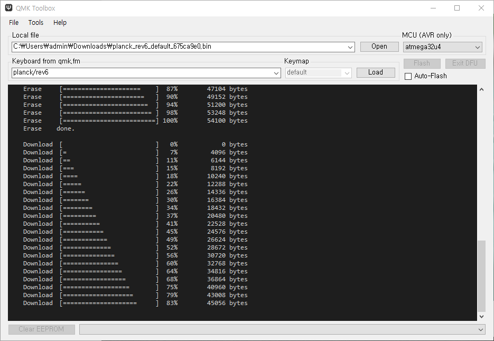Image resolution: width=494 pixels, height=341 pixels.
Task: Click the Download 75% 40960 bytes line
Action: pos(135,287)
